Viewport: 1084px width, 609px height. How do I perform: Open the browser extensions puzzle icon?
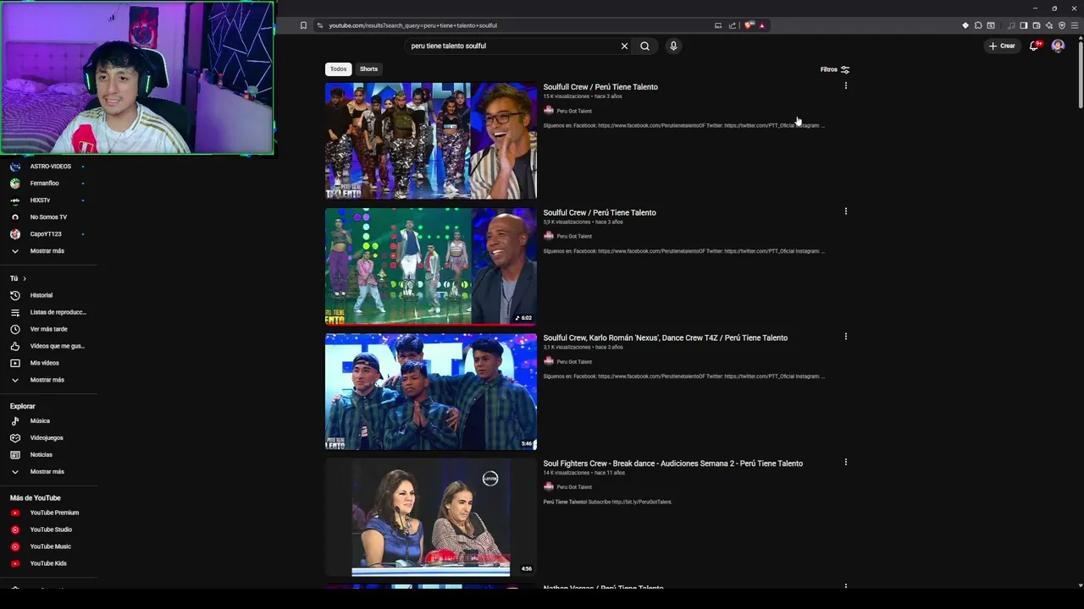click(x=978, y=25)
